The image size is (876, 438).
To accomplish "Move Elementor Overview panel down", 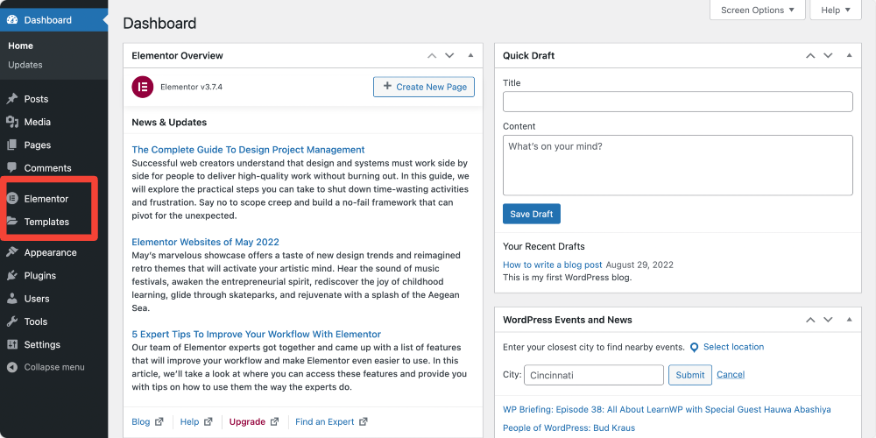I will pyautogui.click(x=449, y=55).
